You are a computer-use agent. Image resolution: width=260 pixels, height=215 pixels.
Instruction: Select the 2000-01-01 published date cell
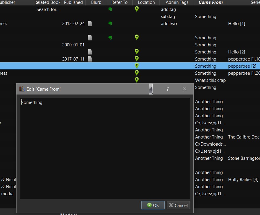pos(73,45)
